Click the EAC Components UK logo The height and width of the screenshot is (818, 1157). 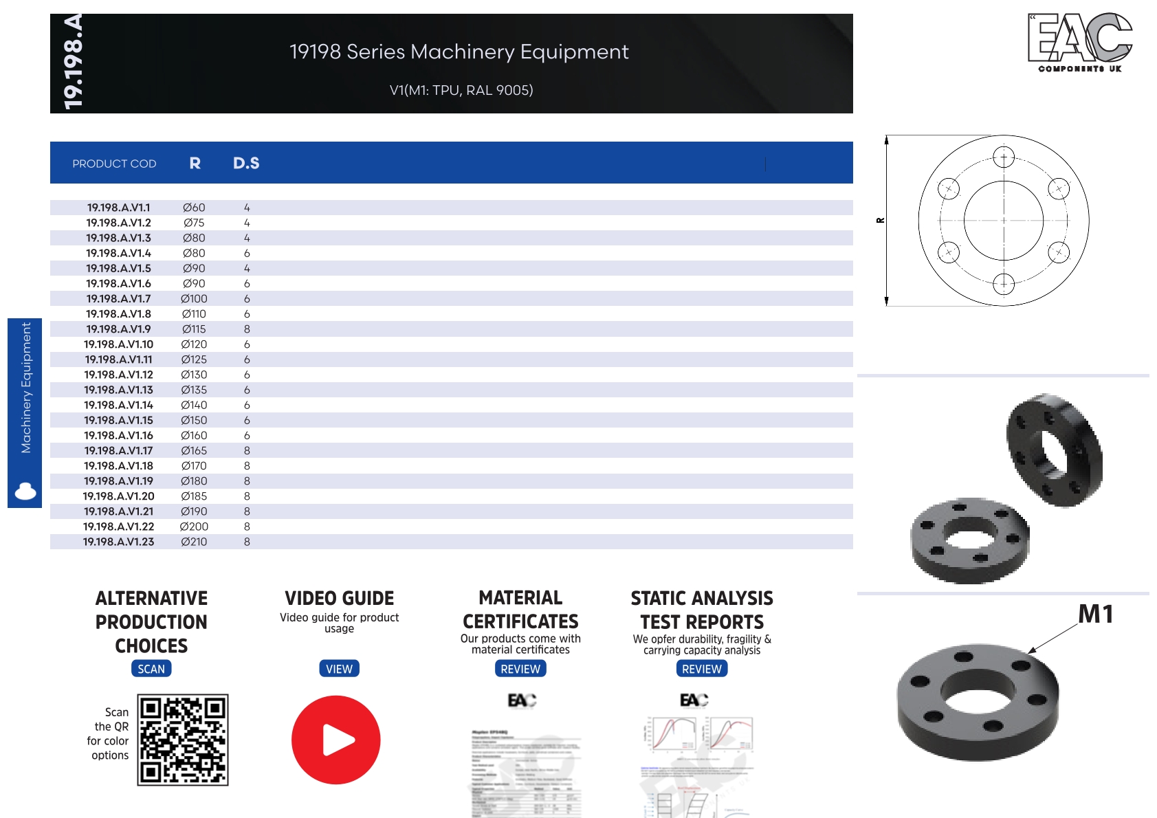pos(1080,43)
